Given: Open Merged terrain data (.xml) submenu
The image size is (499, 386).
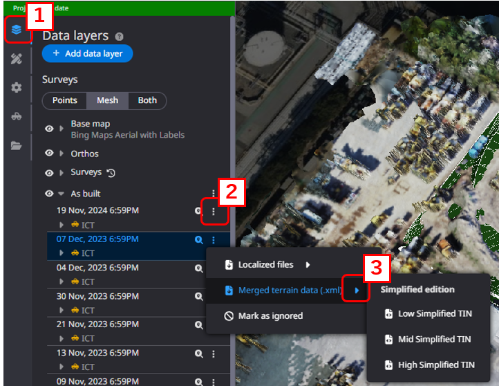Looking at the screenshot, I should [286, 291].
